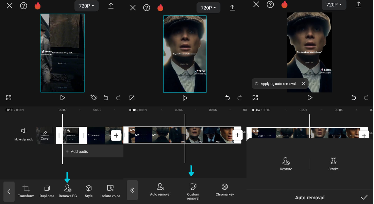This screenshot has height=204, width=374.
Task: Tap the Cover edit button
Action: tap(45, 135)
